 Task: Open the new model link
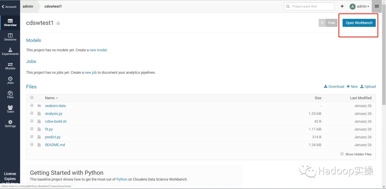point(98,50)
